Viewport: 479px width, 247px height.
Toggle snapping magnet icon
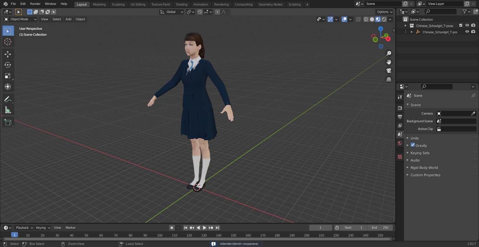tap(200, 12)
